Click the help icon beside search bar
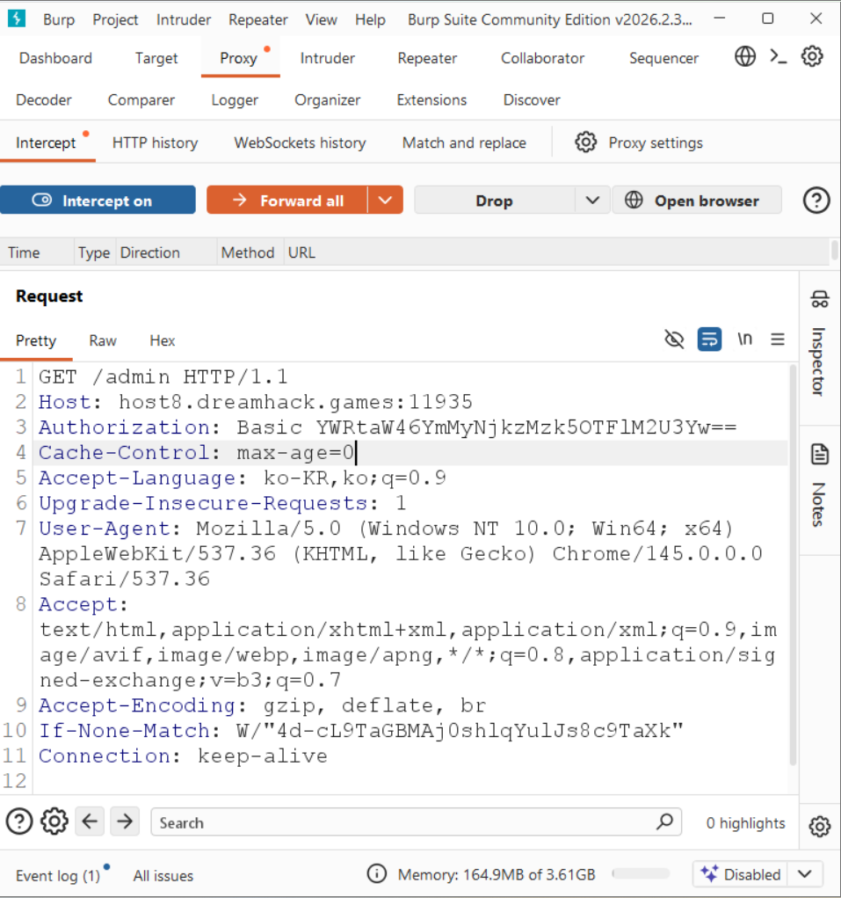The image size is (841, 898). (18, 821)
